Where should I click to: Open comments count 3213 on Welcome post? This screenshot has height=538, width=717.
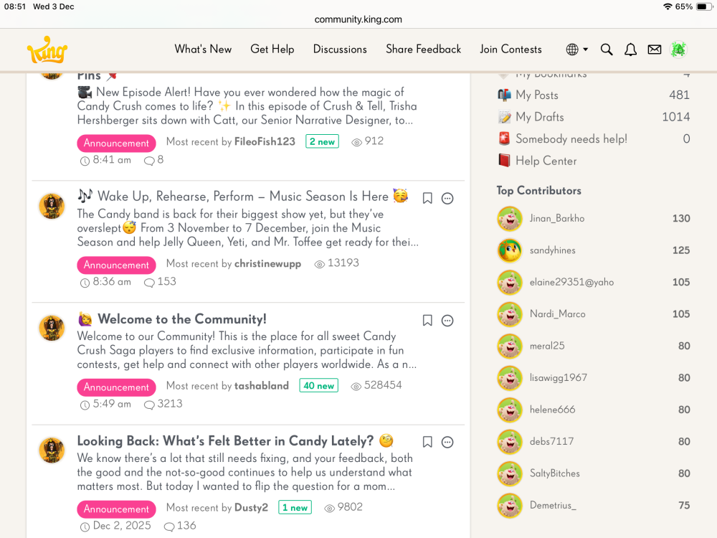click(x=163, y=403)
